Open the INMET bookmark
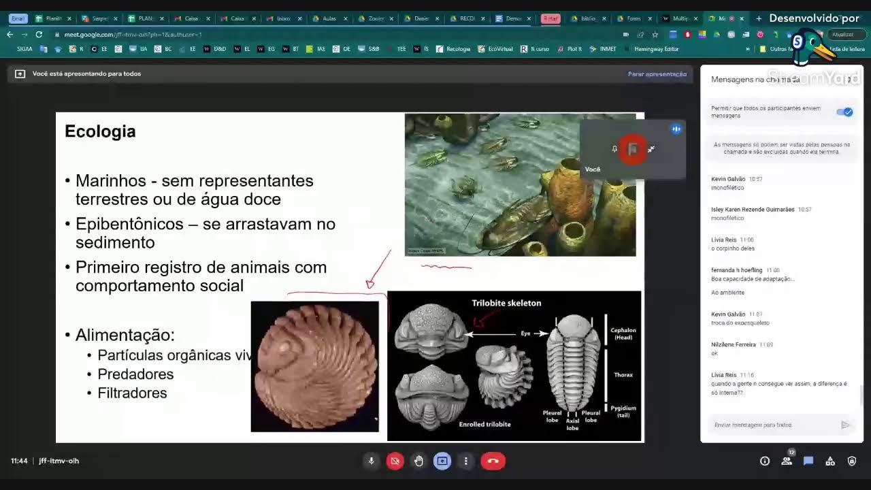 pyautogui.click(x=603, y=49)
